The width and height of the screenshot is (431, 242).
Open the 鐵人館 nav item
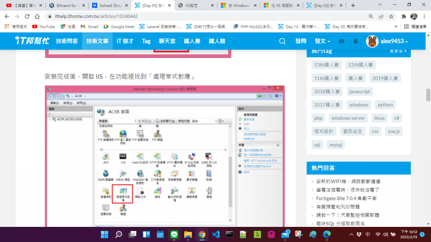(217, 41)
